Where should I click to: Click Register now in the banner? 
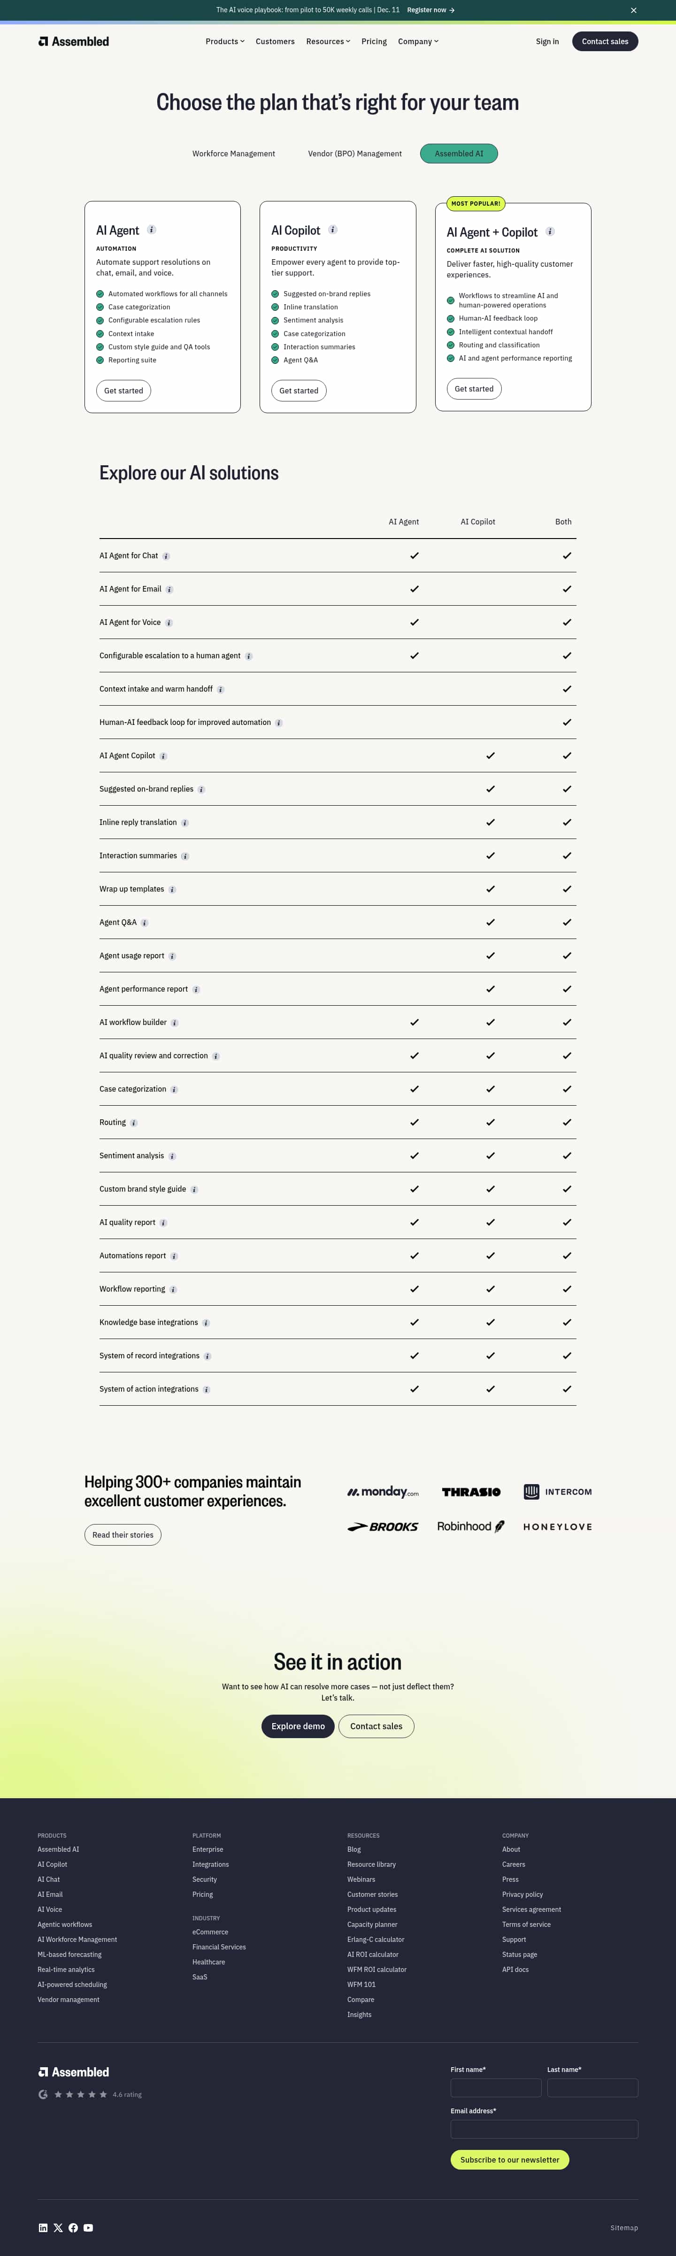click(430, 10)
